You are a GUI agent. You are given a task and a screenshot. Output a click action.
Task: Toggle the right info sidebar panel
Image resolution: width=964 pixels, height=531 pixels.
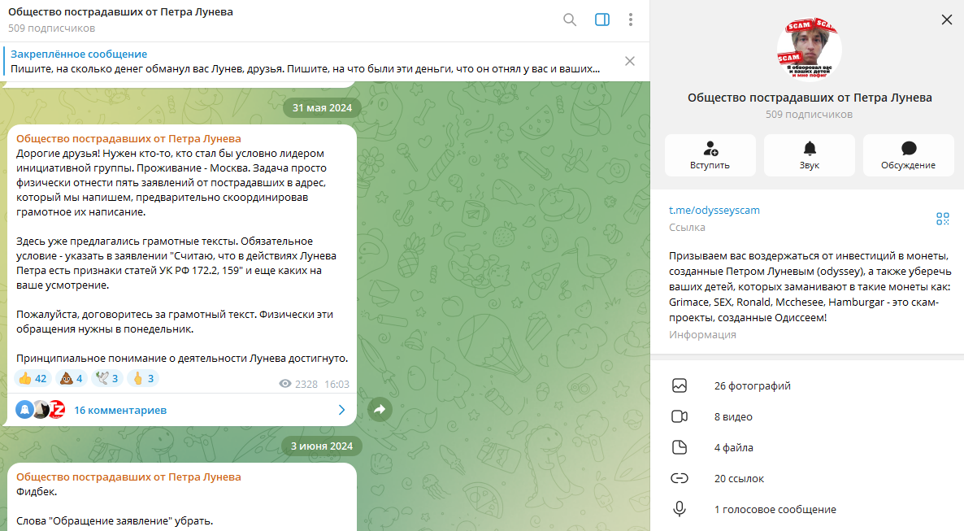click(602, 20)
